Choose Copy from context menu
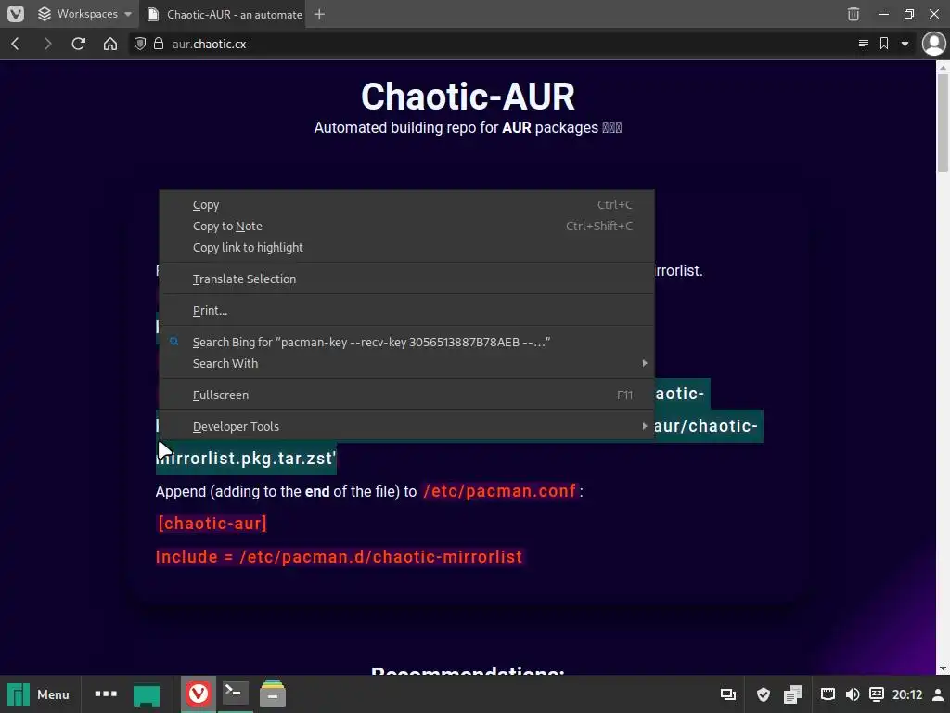 [406, 205]
